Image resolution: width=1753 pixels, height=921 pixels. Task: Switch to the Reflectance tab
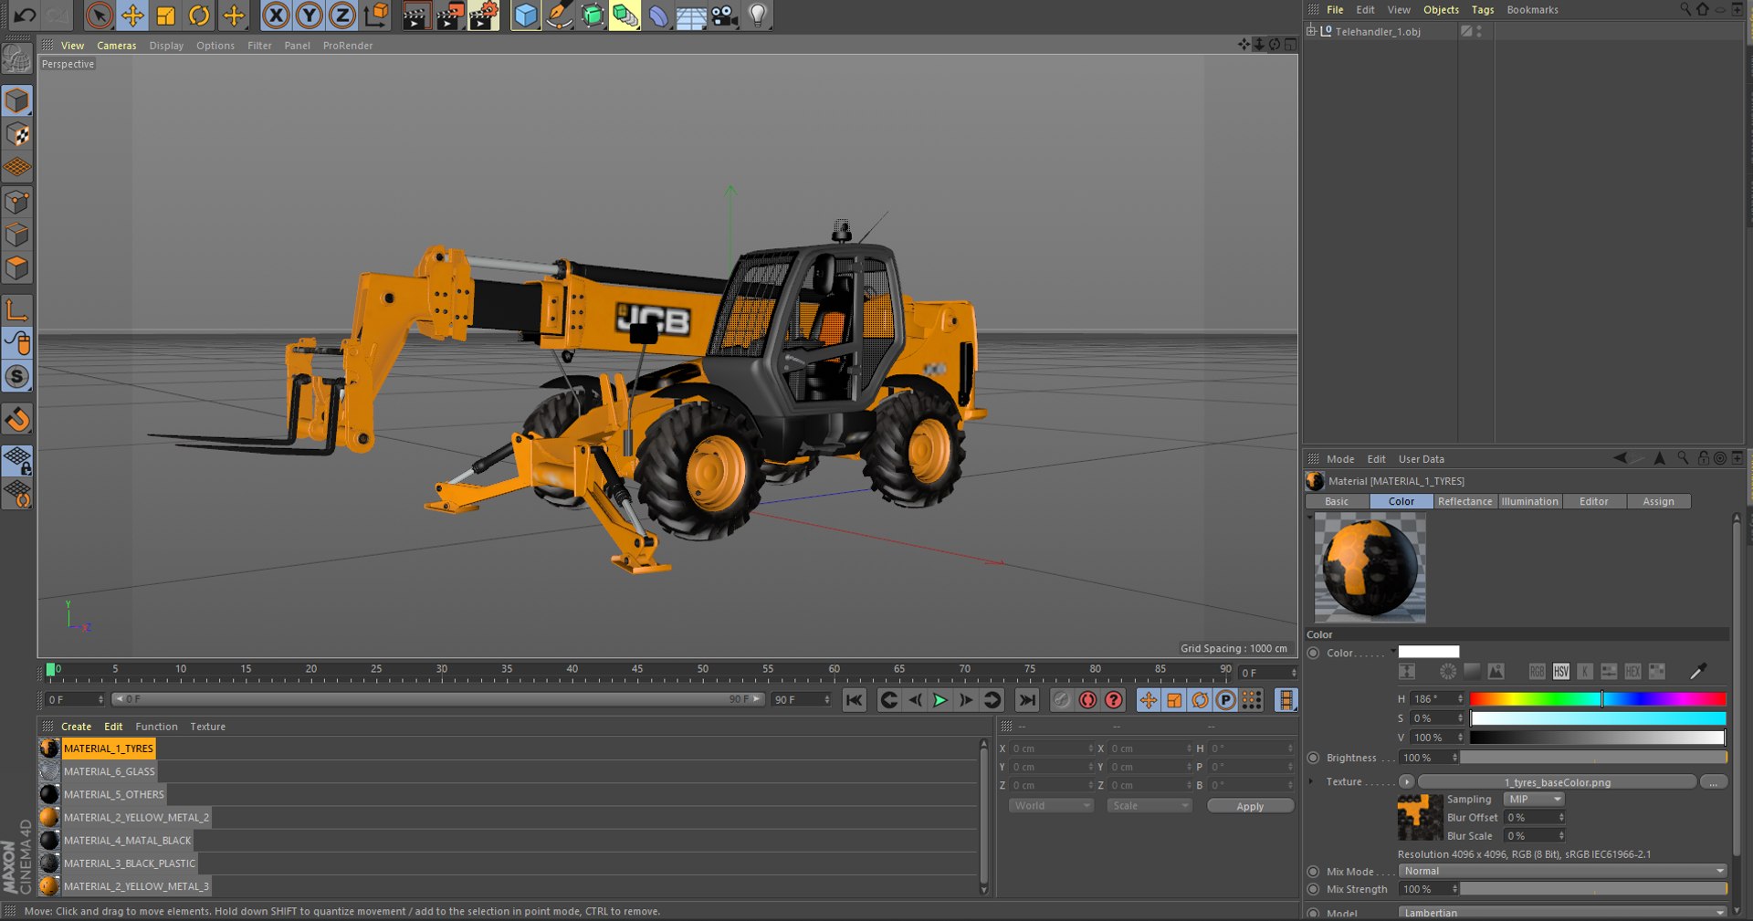click(1464, 502)
